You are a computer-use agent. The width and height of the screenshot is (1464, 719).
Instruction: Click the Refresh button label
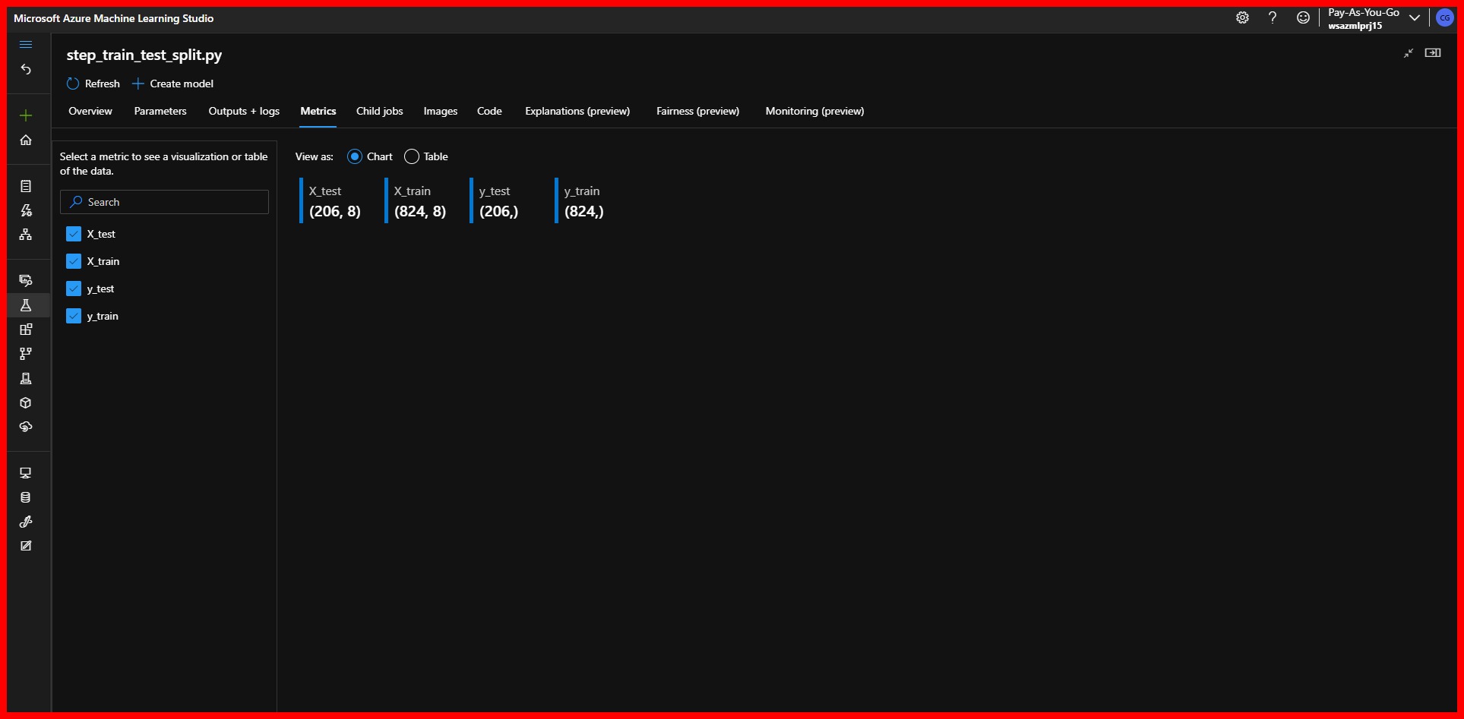click(x=103, y=84)
